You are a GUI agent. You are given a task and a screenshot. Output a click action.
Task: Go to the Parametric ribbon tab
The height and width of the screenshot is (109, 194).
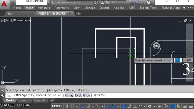point(62,8)
